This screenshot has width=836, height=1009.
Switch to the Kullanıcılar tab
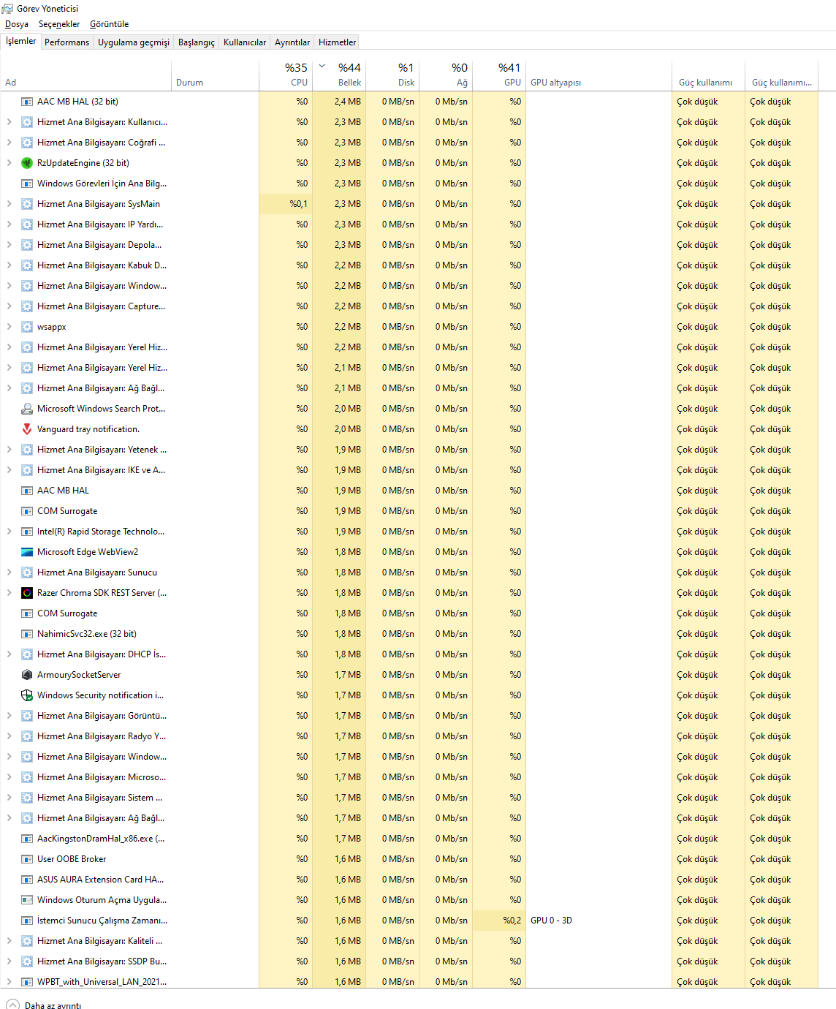(x=245, y=42)
